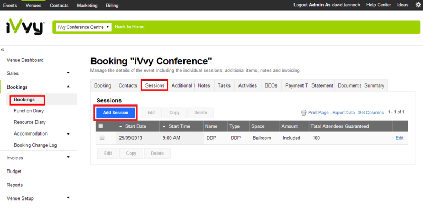The image size is (423, 210).
Task: Open the settings gear icon
Action: click(418, 5)
